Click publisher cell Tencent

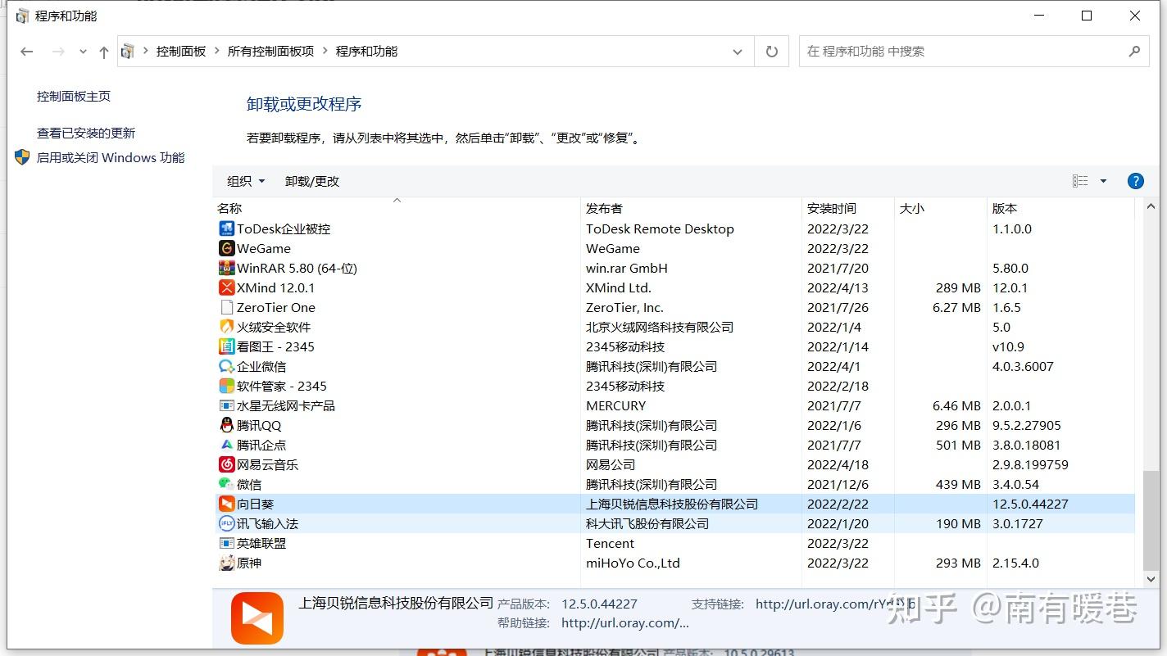[x=610, y=543]
